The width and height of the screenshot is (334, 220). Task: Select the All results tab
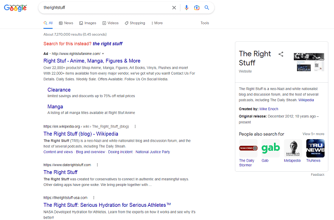click(x=48, y=23)
